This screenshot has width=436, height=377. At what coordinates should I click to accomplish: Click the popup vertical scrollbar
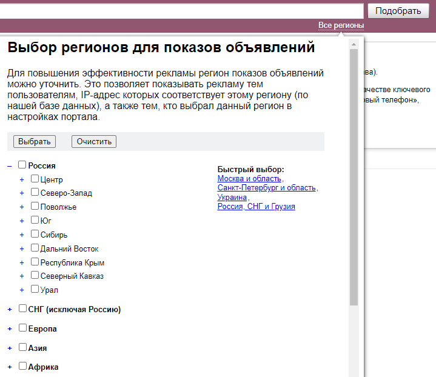(354, 182)
